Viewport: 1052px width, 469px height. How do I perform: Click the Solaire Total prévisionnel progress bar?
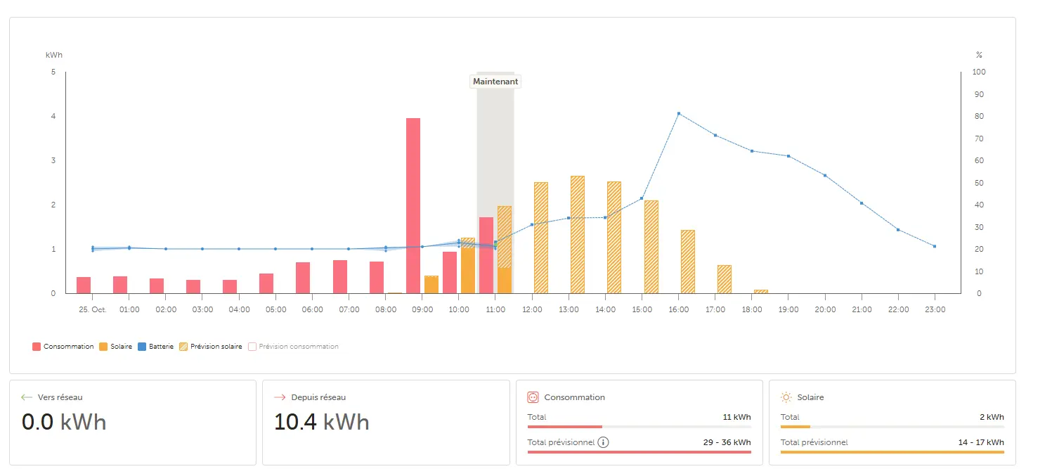coord(892,451)
